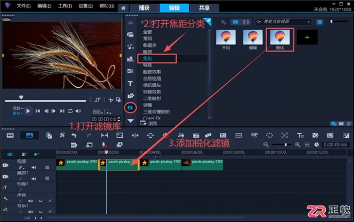Open the title library T icon
354x222 pixels.
(130, 84)
